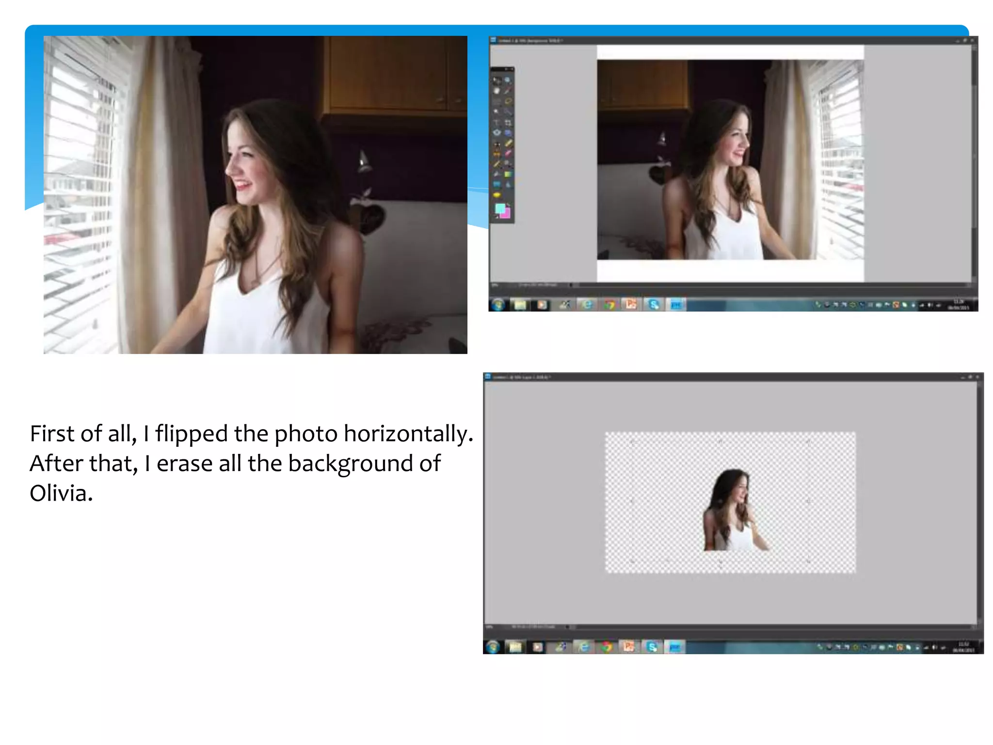Image resolution: width=993 pixels, height=745 pixels.
Task: Choose the Eyedropper tool
Action: click(508, 90)
